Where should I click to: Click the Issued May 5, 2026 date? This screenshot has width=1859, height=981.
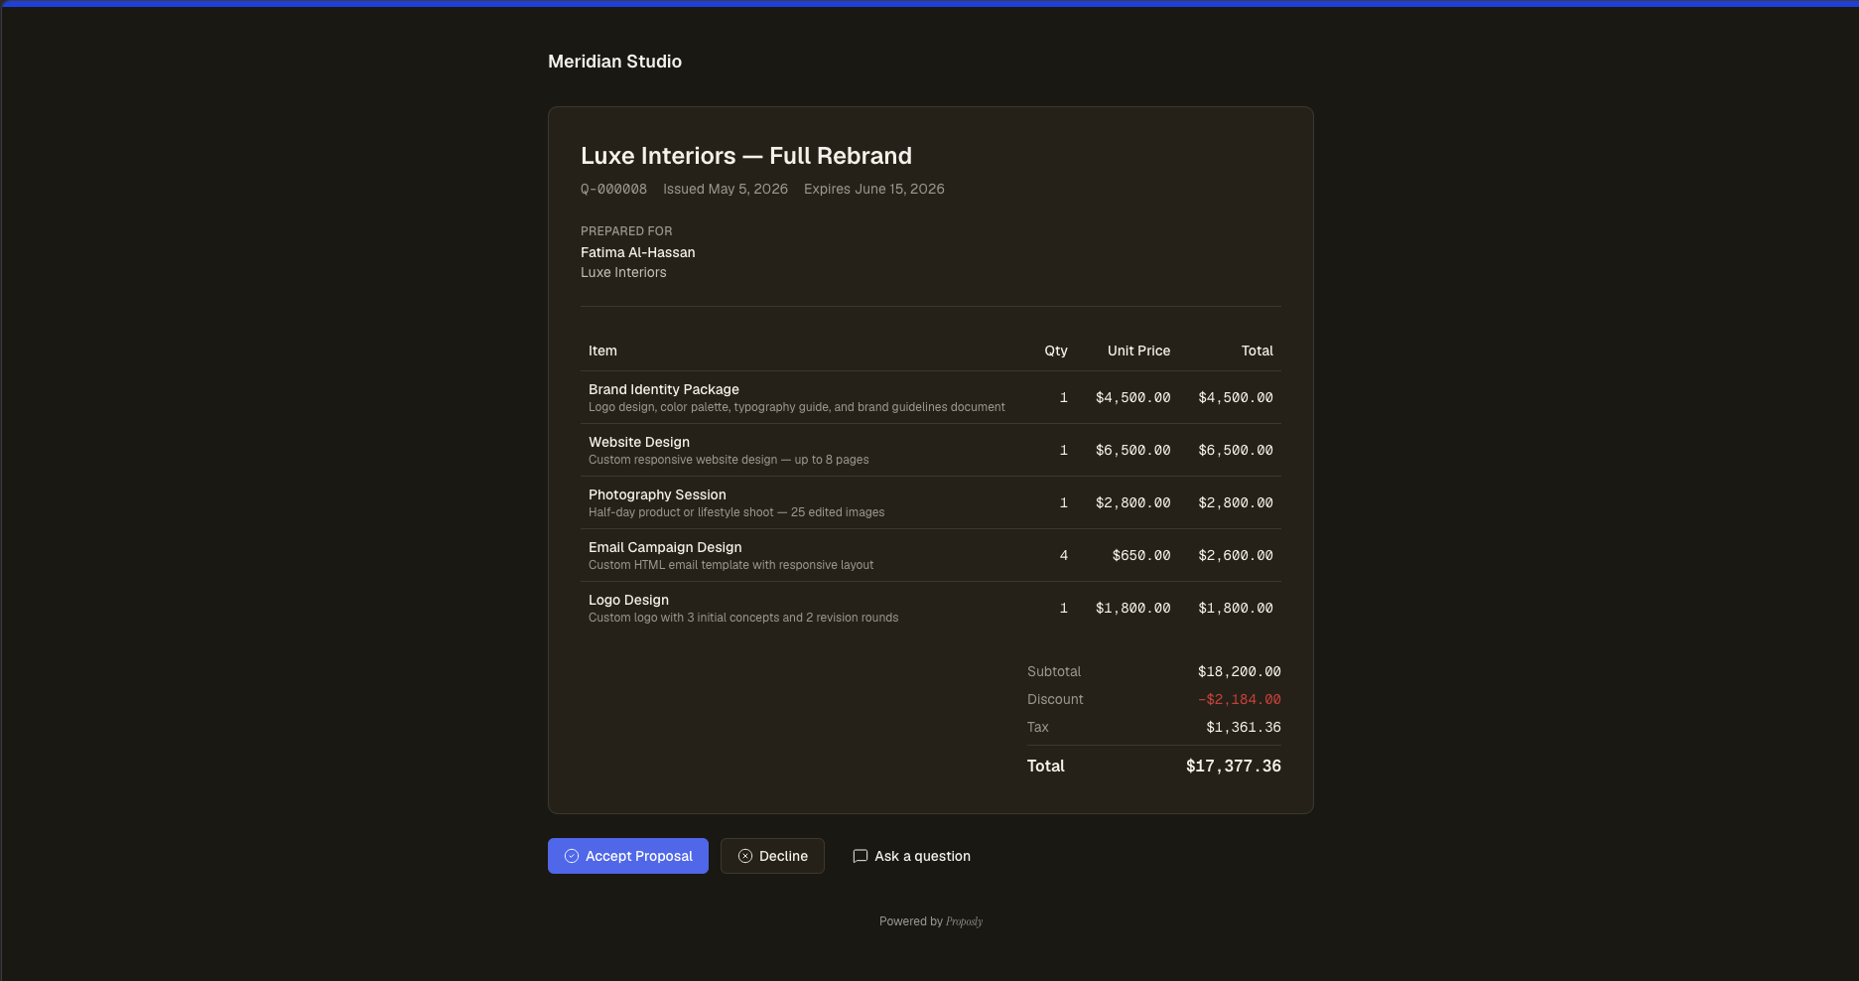(726, 189)
